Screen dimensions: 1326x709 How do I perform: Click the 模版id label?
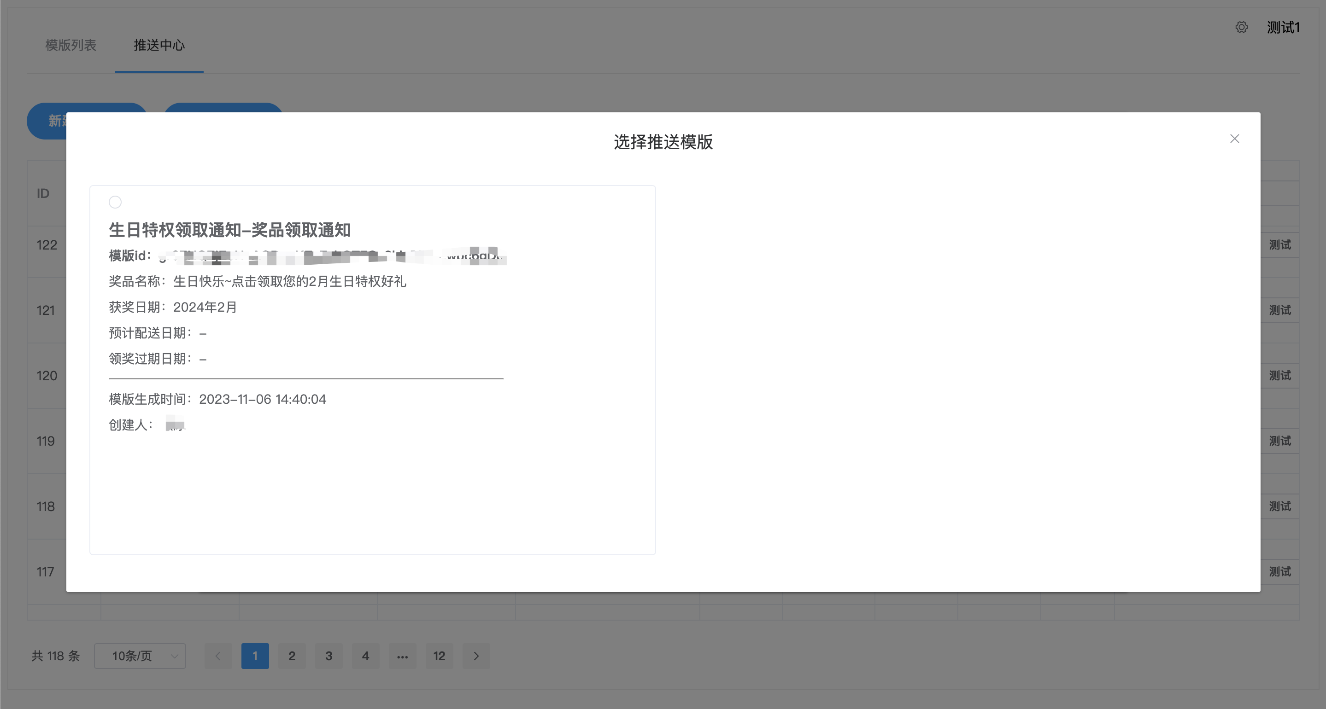coord(130,256)
